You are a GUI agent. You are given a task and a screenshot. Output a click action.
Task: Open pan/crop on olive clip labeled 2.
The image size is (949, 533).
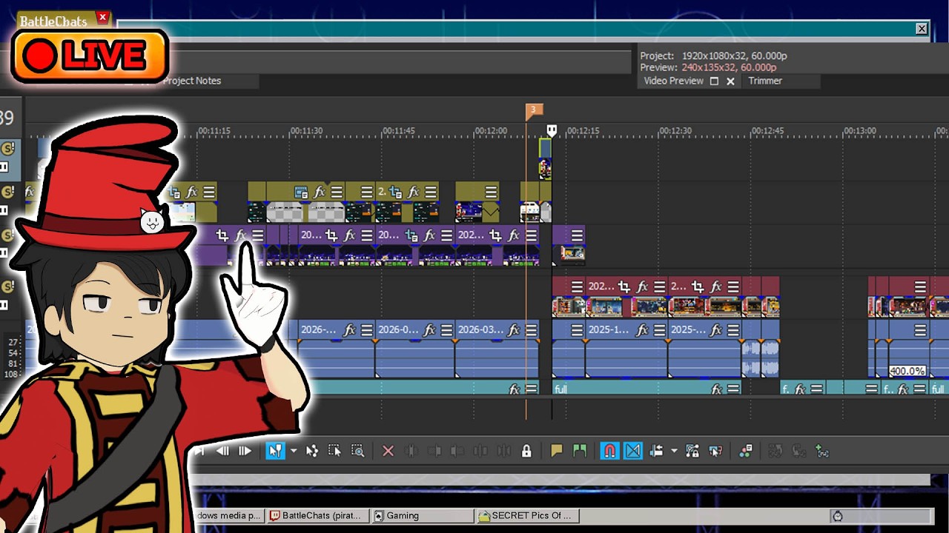396,192
